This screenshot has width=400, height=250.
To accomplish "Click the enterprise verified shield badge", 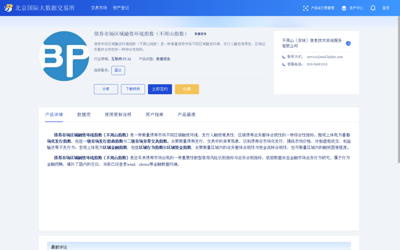I will point(348,43).
